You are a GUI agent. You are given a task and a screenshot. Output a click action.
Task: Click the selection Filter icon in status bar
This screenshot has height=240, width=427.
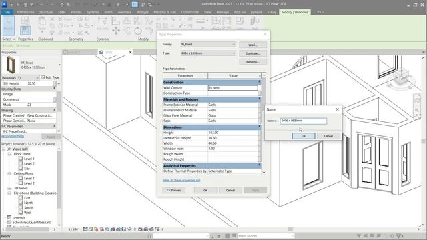pos(400,235)
